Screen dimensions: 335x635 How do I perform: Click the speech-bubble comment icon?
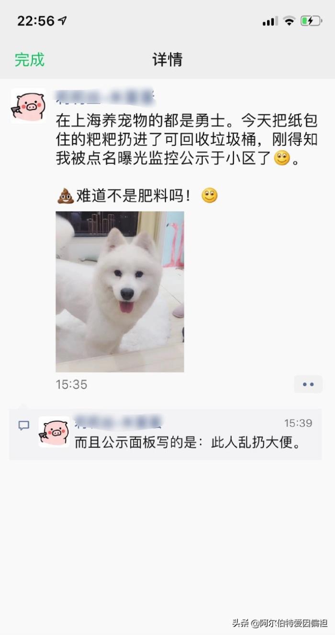pos(24,425)
